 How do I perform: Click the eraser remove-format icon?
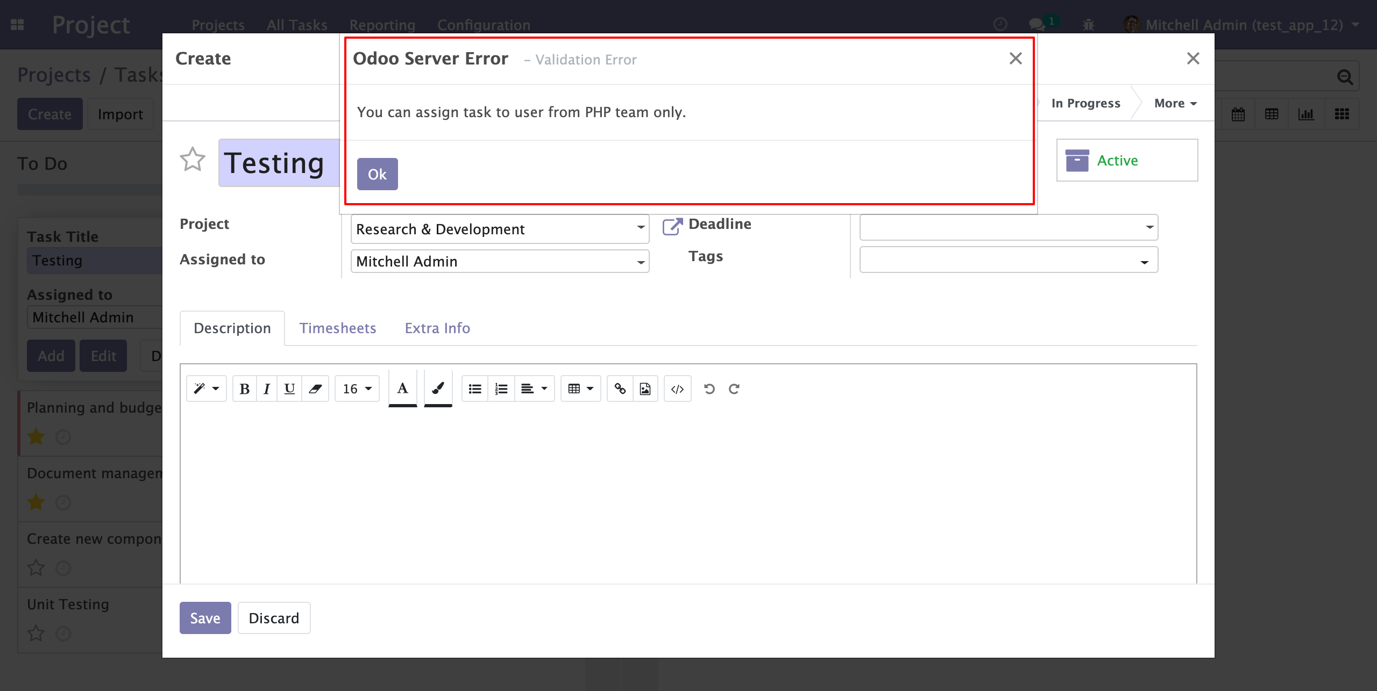click(315, 388)
